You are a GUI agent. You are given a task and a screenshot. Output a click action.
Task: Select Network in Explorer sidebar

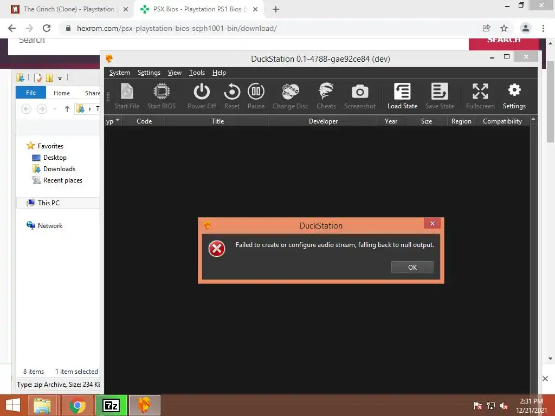(50, 226)
